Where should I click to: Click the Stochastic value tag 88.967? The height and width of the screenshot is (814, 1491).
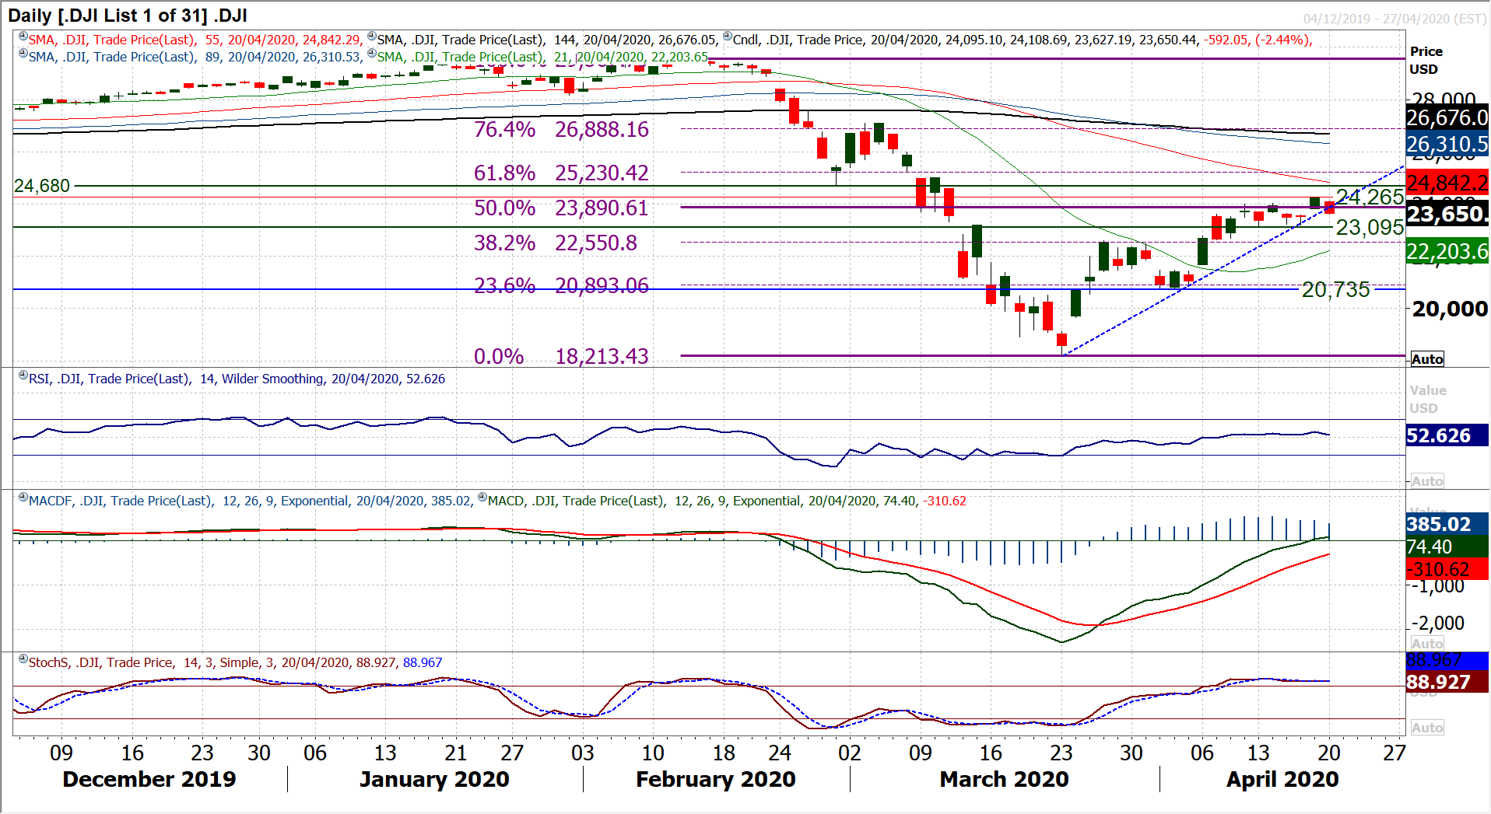tap(1447, 661)
